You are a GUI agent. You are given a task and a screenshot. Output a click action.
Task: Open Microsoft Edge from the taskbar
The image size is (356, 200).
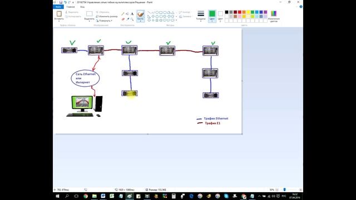coord(191,196)
